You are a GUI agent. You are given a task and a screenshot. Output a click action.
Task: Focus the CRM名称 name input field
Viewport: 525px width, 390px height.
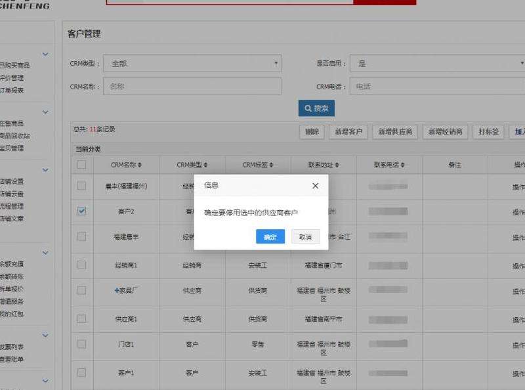pyautogui.click(x=192, y=86)
